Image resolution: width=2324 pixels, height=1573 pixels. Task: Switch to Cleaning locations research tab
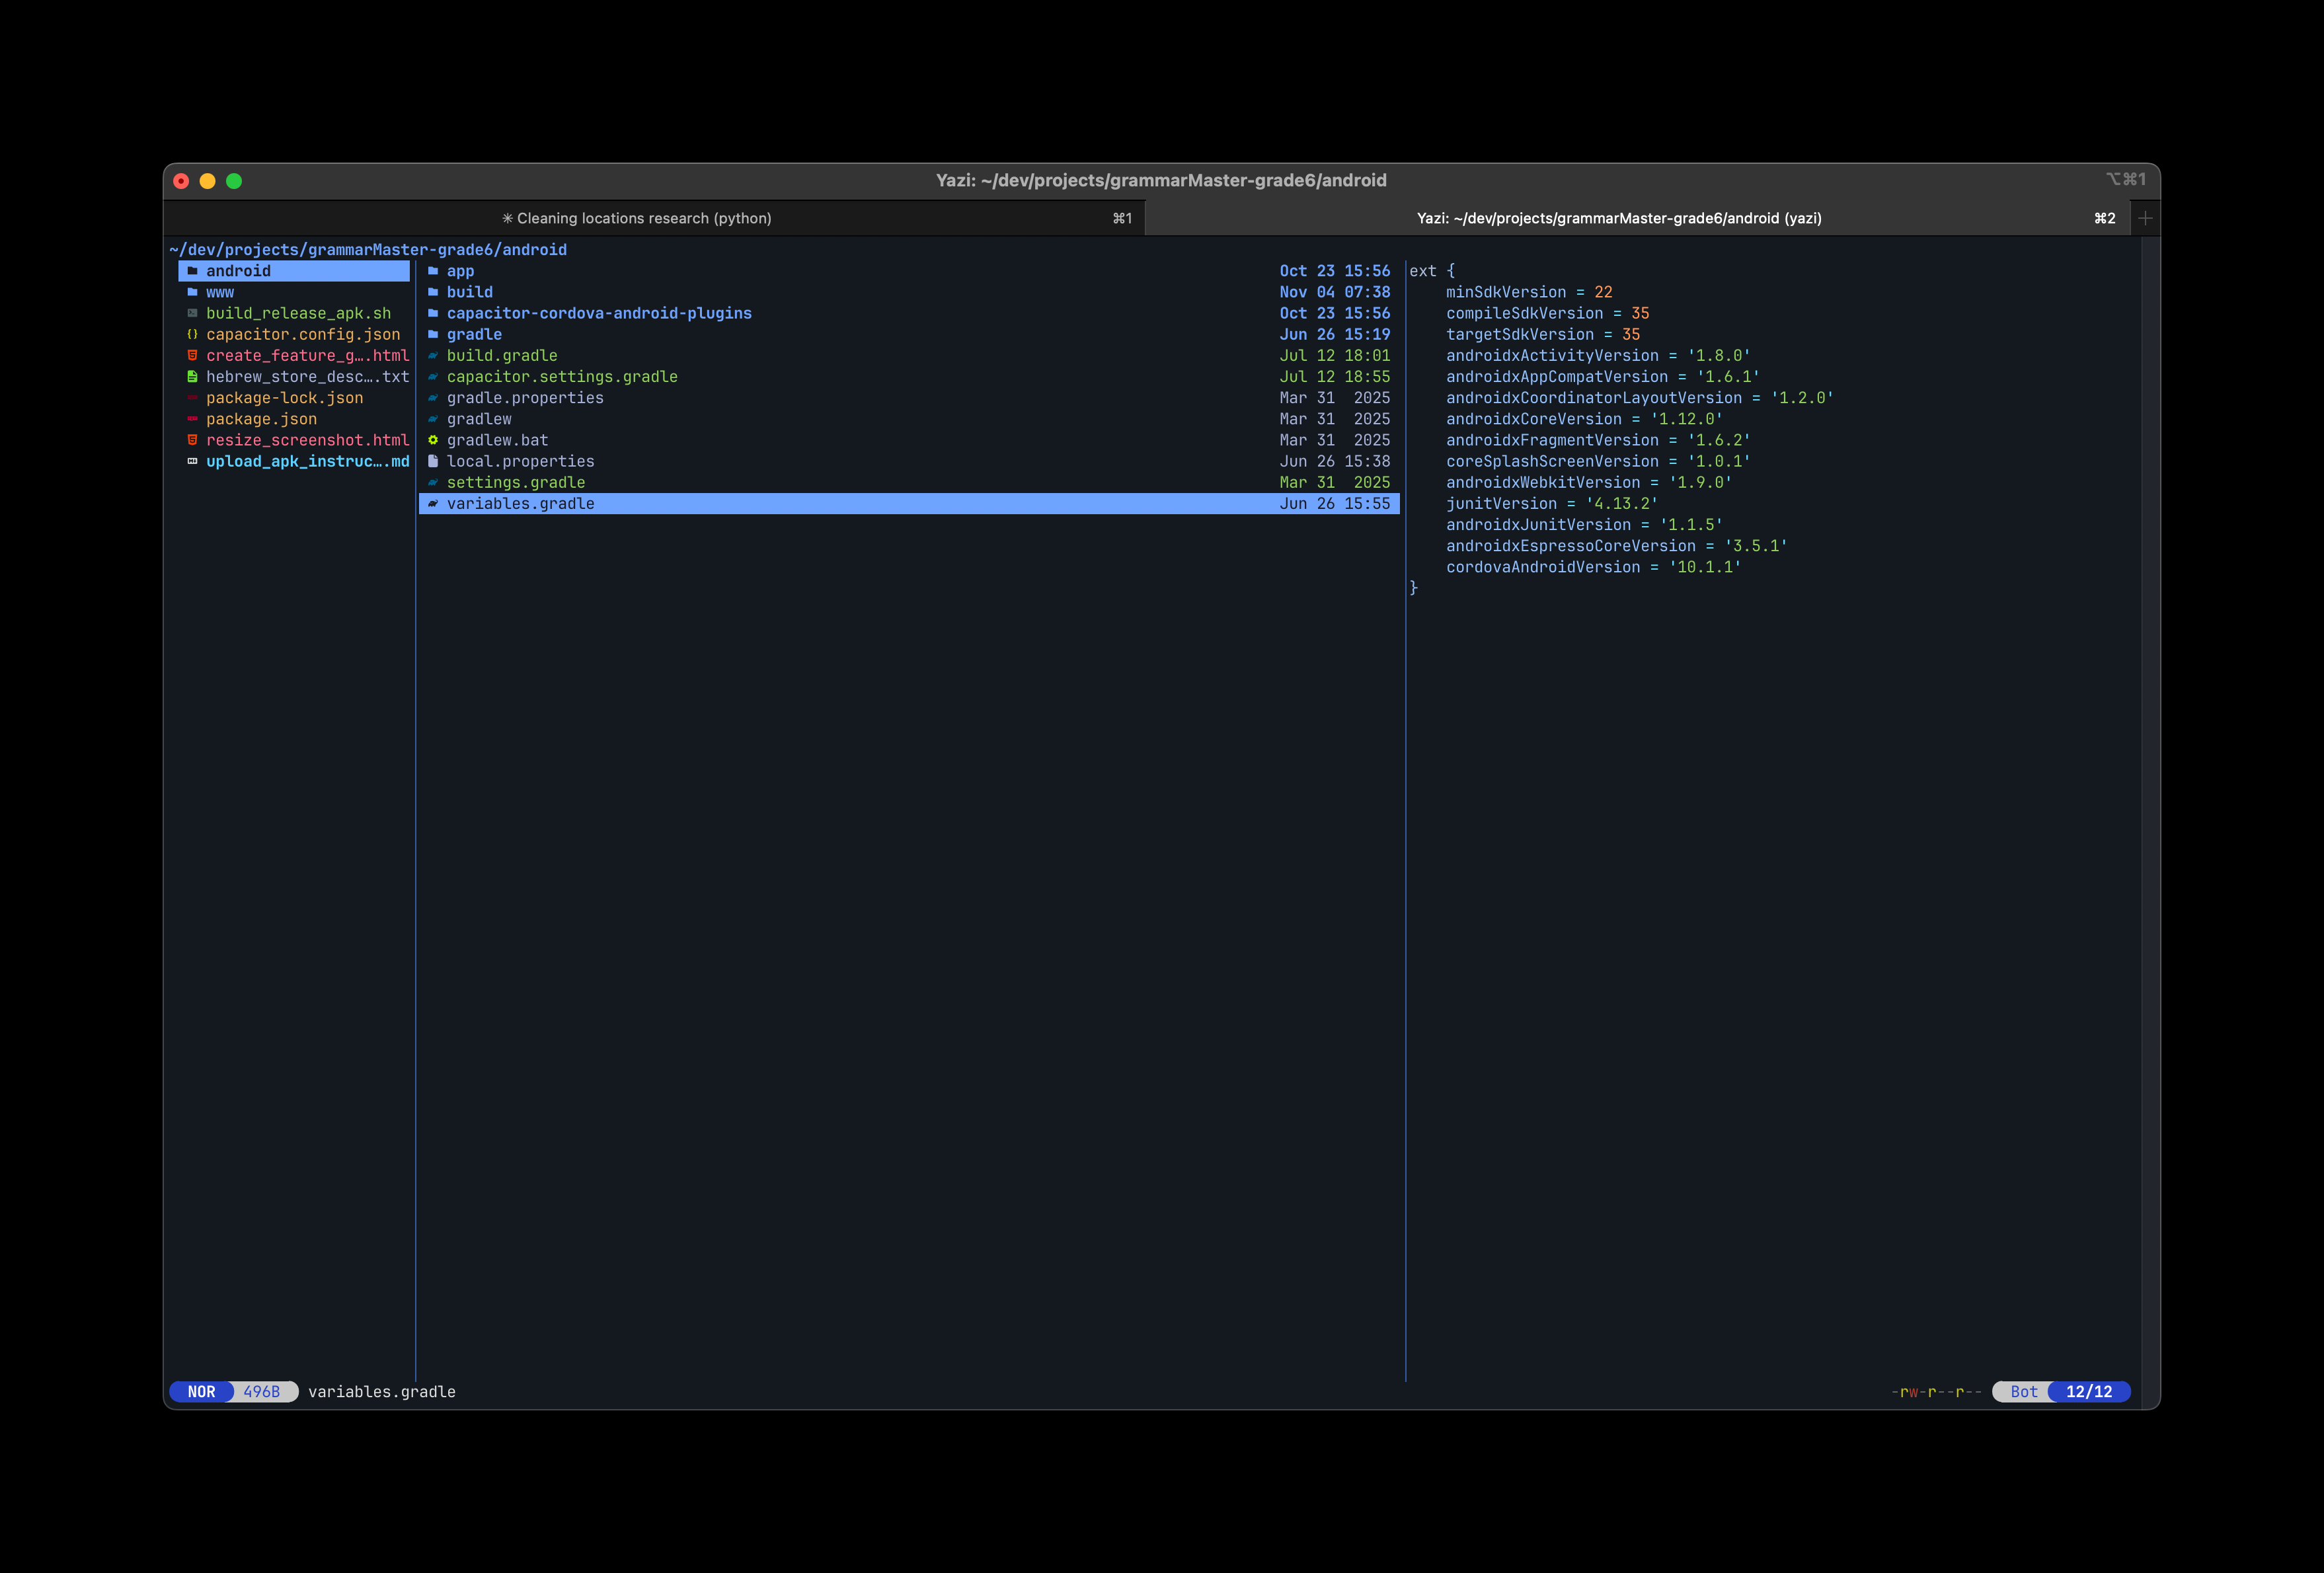(x=637, y=218)
